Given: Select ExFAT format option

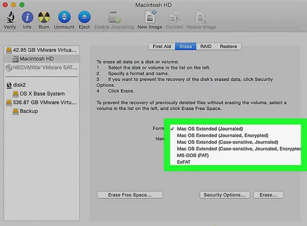Looking at the screenshot, I should coord(185,162).
